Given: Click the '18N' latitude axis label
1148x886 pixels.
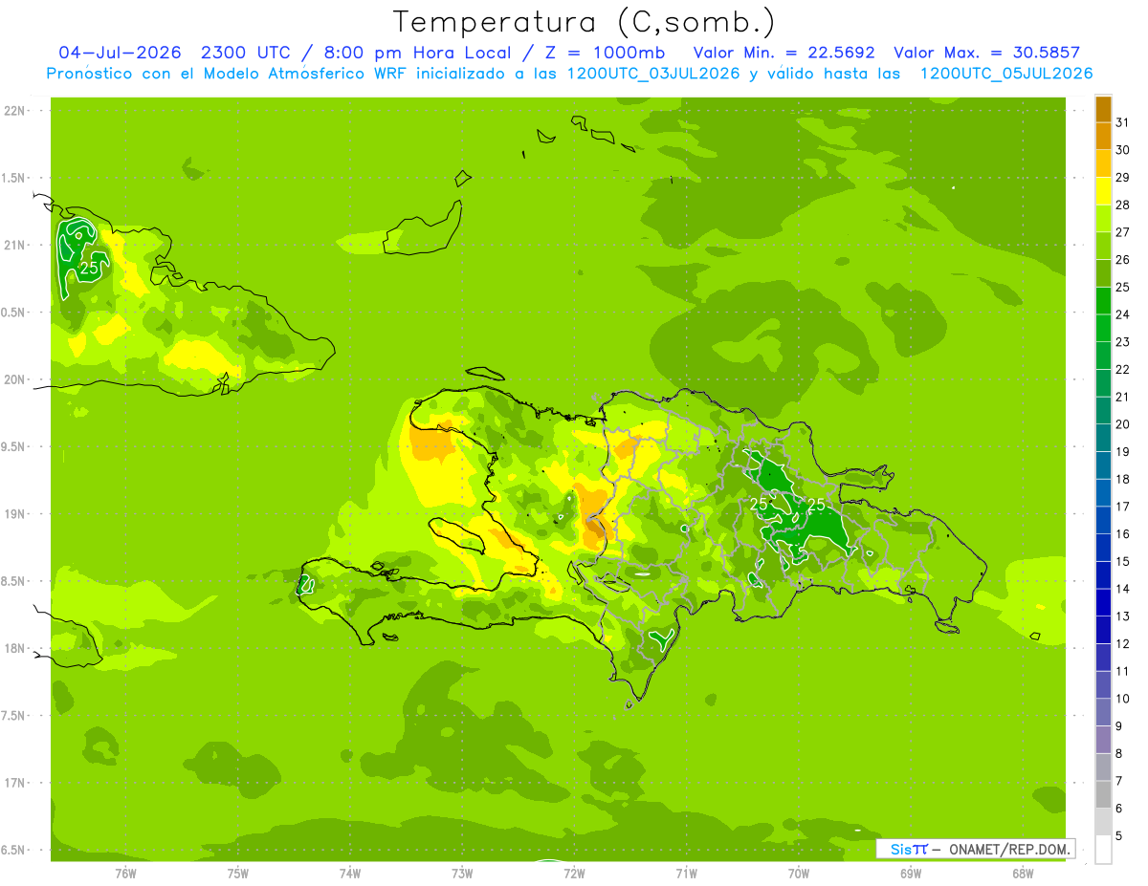Looking at the screenshot, I should tap(14, 648).
